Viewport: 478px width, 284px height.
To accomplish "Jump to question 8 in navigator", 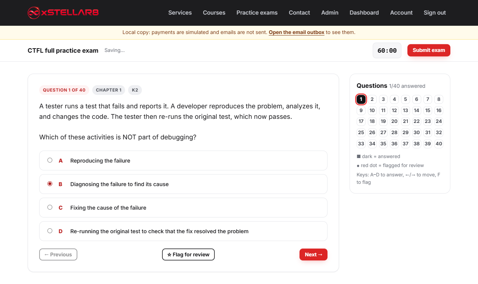I will 439,99.
